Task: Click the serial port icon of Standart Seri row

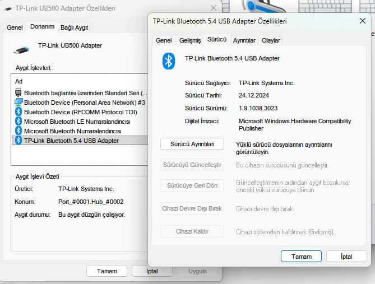Action: click(x=18, y=92)
